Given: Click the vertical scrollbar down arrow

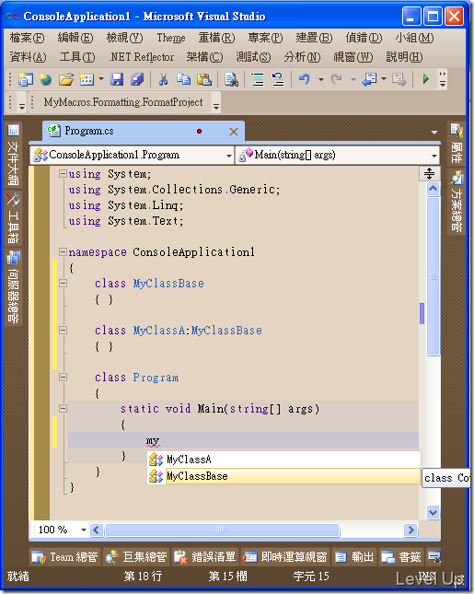Looking at the screenshot, I should coord(433,513).
